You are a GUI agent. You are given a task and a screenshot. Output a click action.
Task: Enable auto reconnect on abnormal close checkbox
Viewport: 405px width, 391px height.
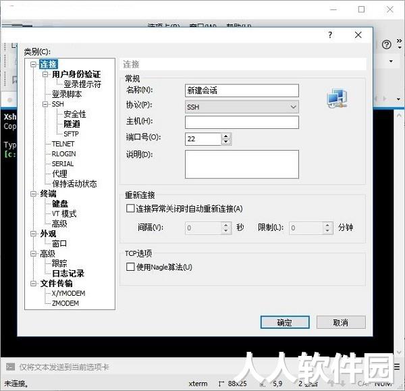130,208
